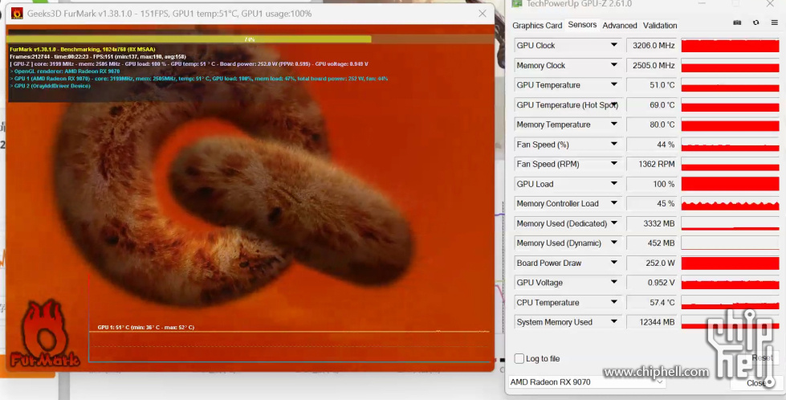
Task: Open the AMD Radeon RX 9070 device selector
Action: point(587,382)
